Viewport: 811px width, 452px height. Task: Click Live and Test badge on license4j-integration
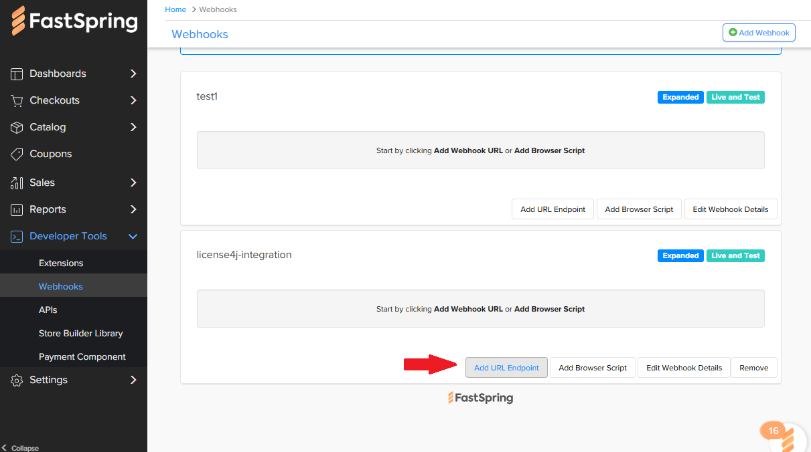coord(735,255)
